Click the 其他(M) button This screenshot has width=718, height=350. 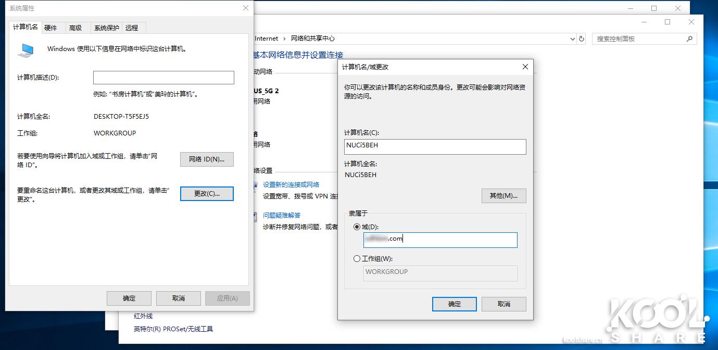click(x=503, y=195)
